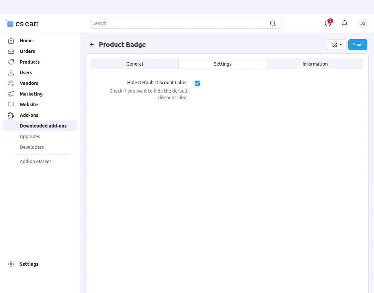The width and height of the screenshot is (374, 293).
Task: Switch to the Information tab
Action: click(315, 64)
